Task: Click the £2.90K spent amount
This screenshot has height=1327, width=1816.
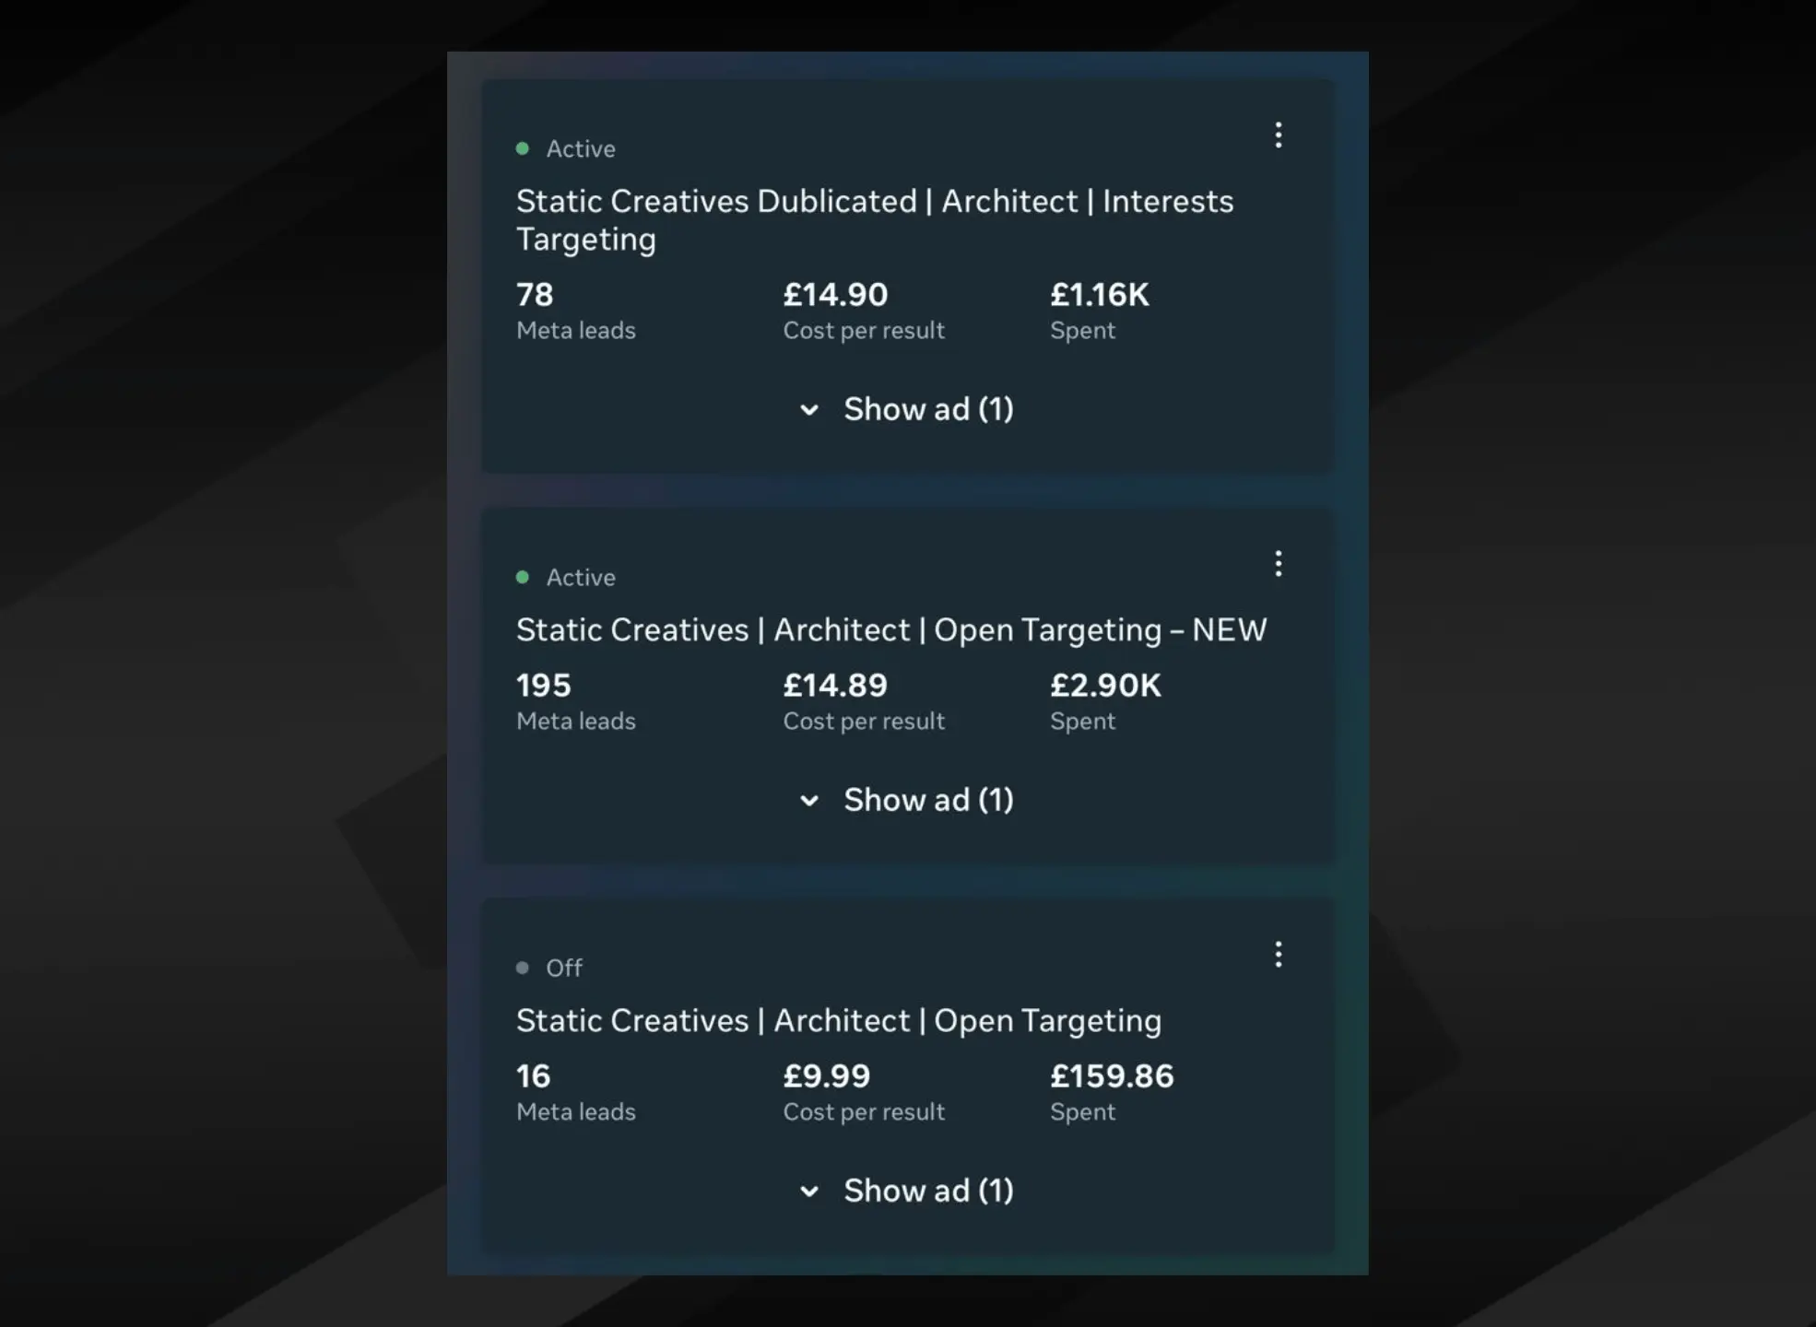Action: [1105, 686]
